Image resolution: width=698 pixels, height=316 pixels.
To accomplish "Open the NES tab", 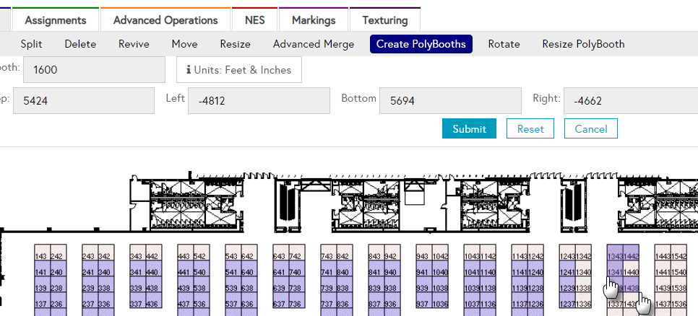I will tap(254, 20).
